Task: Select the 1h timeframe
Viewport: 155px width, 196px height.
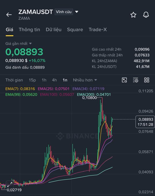Action: point(44,80)
